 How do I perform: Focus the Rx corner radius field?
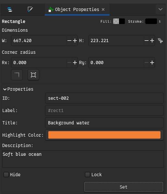pyautogui.click(x=39, y=63)
